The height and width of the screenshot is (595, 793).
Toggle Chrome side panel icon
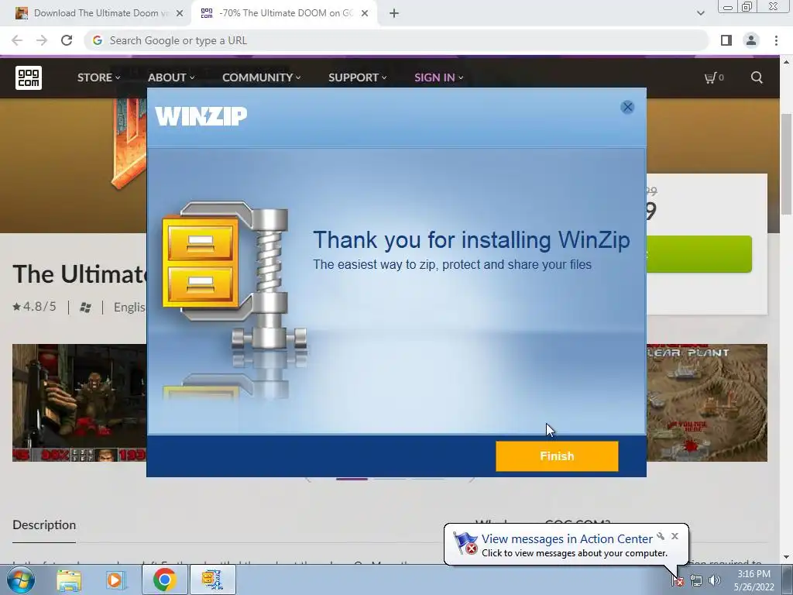pyautogui.click(x=726, y=40)
